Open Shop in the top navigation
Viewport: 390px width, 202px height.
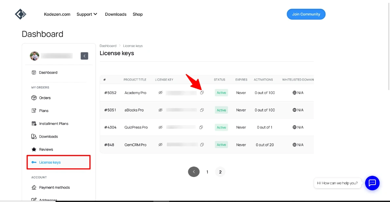coord(138,14)
